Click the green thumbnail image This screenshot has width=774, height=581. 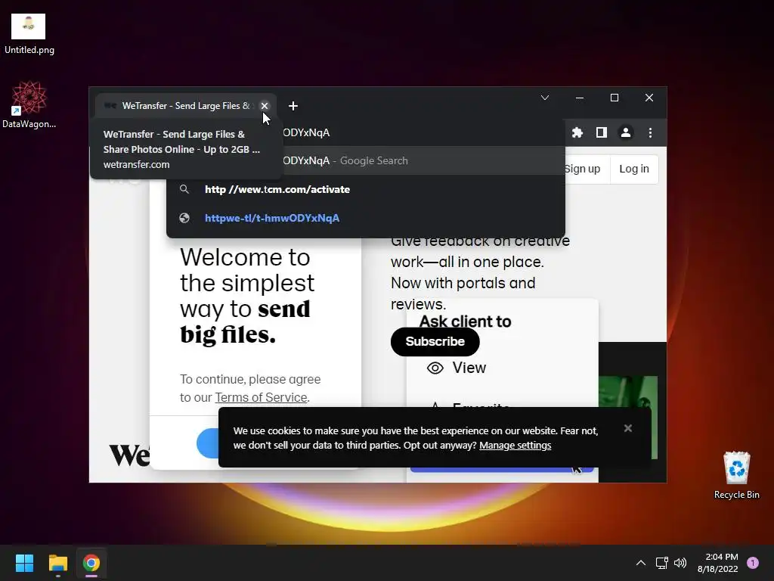(628, 418)
